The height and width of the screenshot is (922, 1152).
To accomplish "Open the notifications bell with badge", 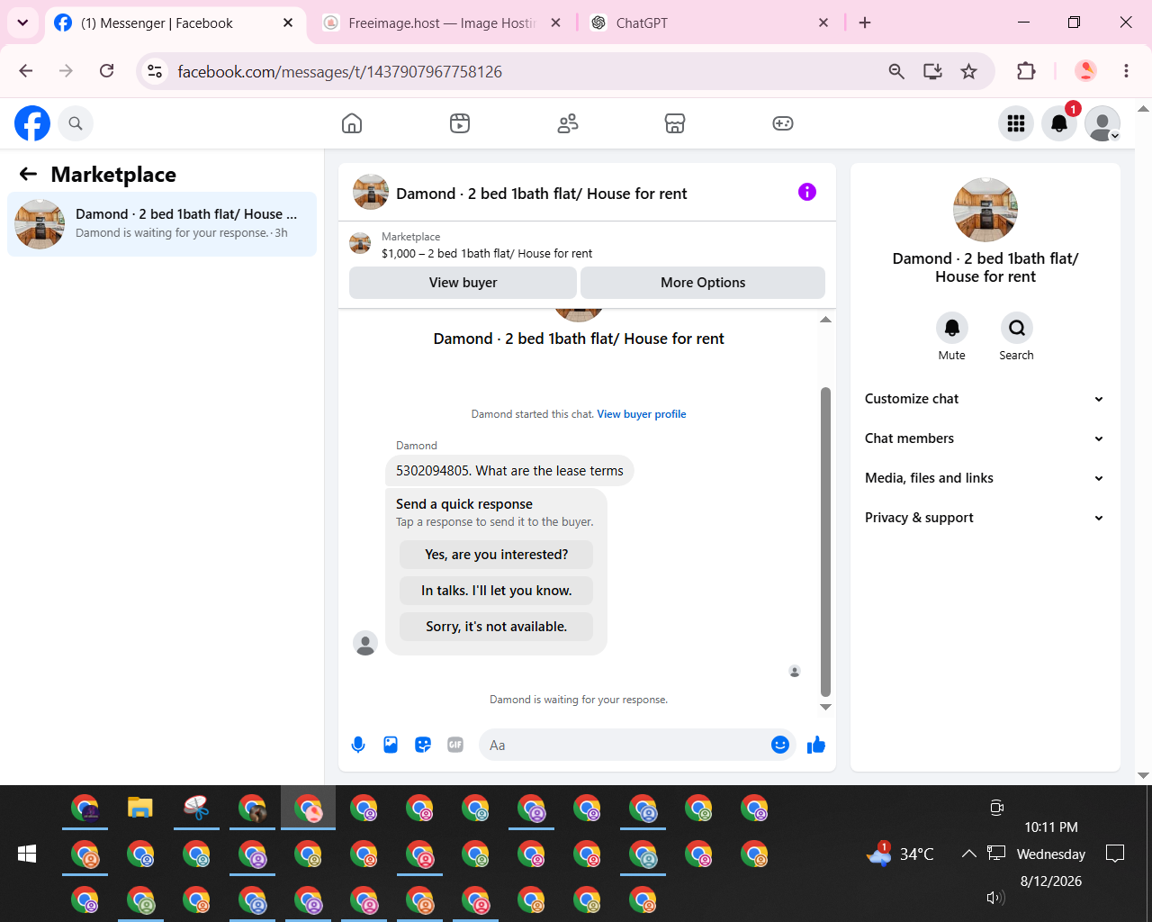I will pyautogui.click(x=1059, y=123).
